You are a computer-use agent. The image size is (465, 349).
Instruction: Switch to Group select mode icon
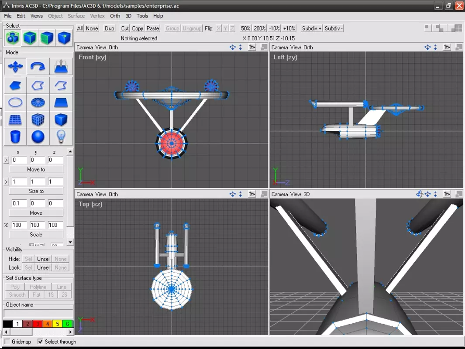point(13,38)
